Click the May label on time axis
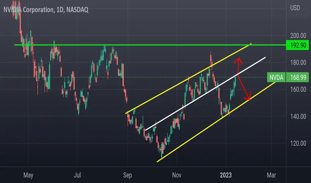 [28, 175]
